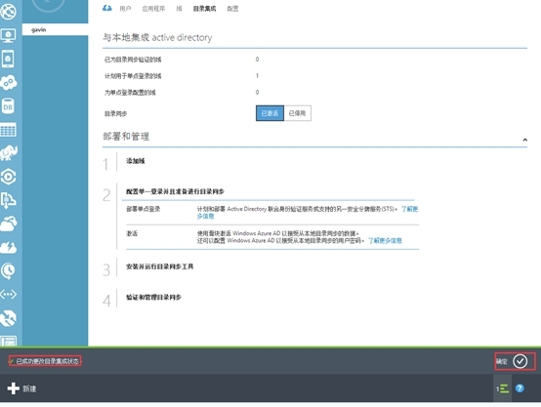Image resolution: width=541 pixels, height=407 pixels.
Task: Click the success notification message text
Action: click(x=48, y=361)
